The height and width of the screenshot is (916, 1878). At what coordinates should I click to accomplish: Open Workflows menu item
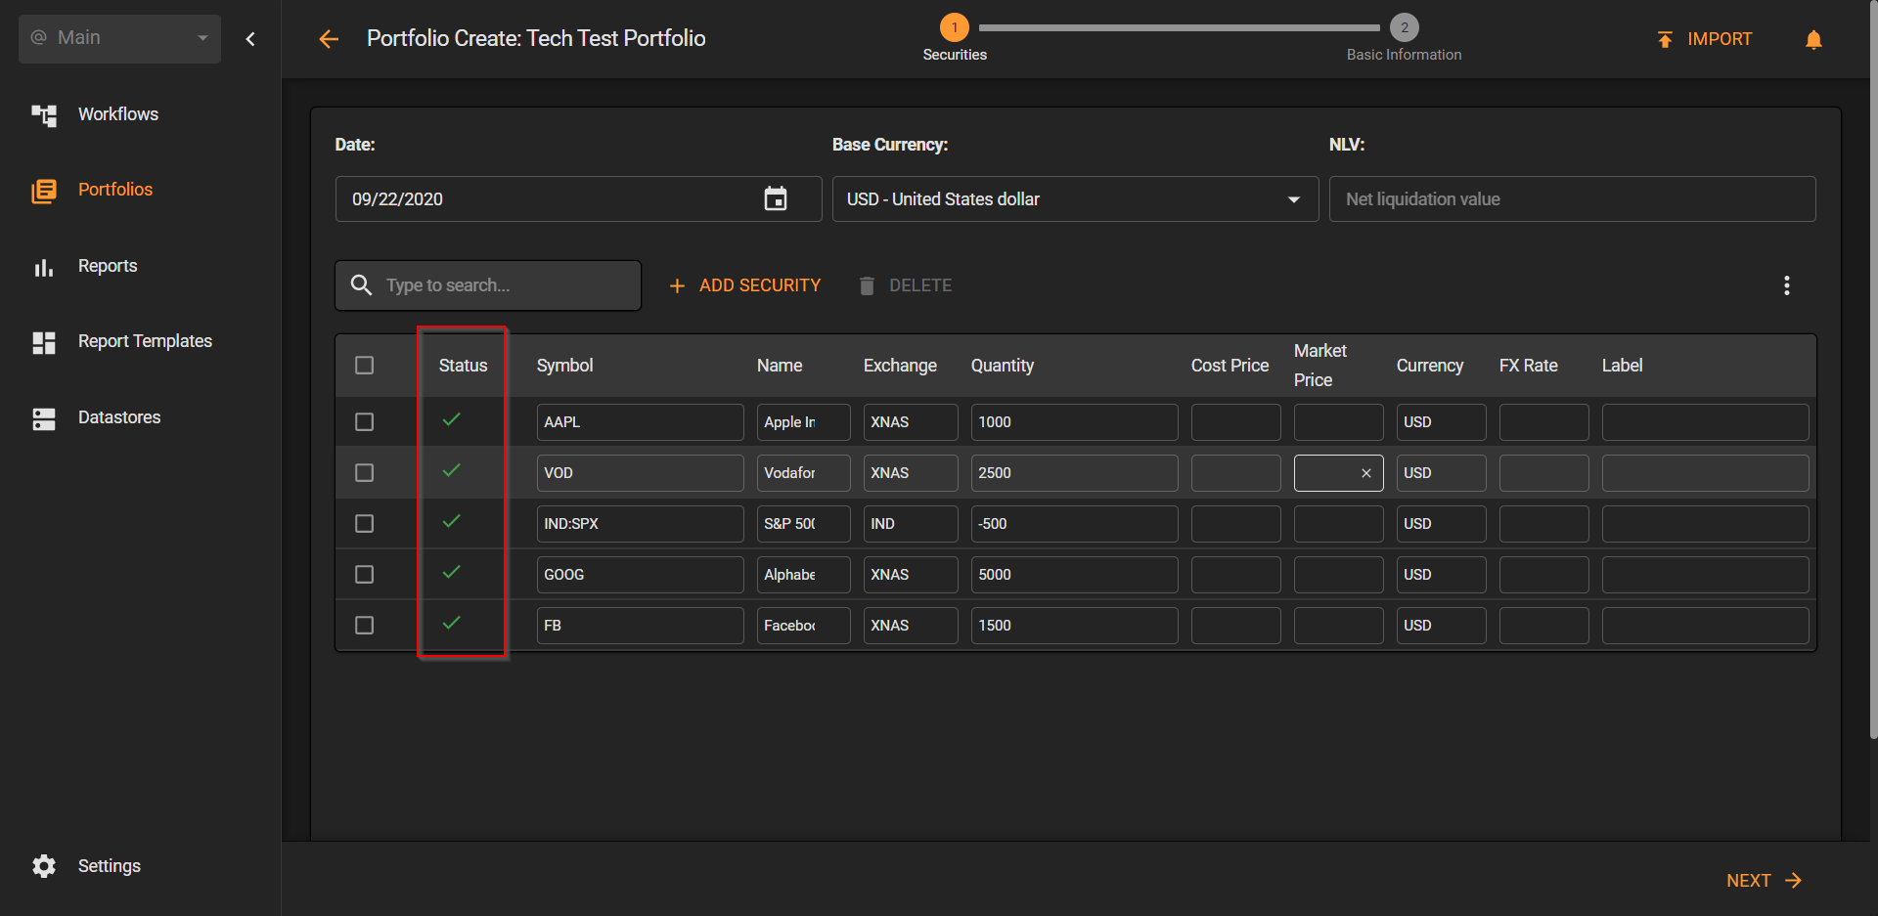(118, 114)
